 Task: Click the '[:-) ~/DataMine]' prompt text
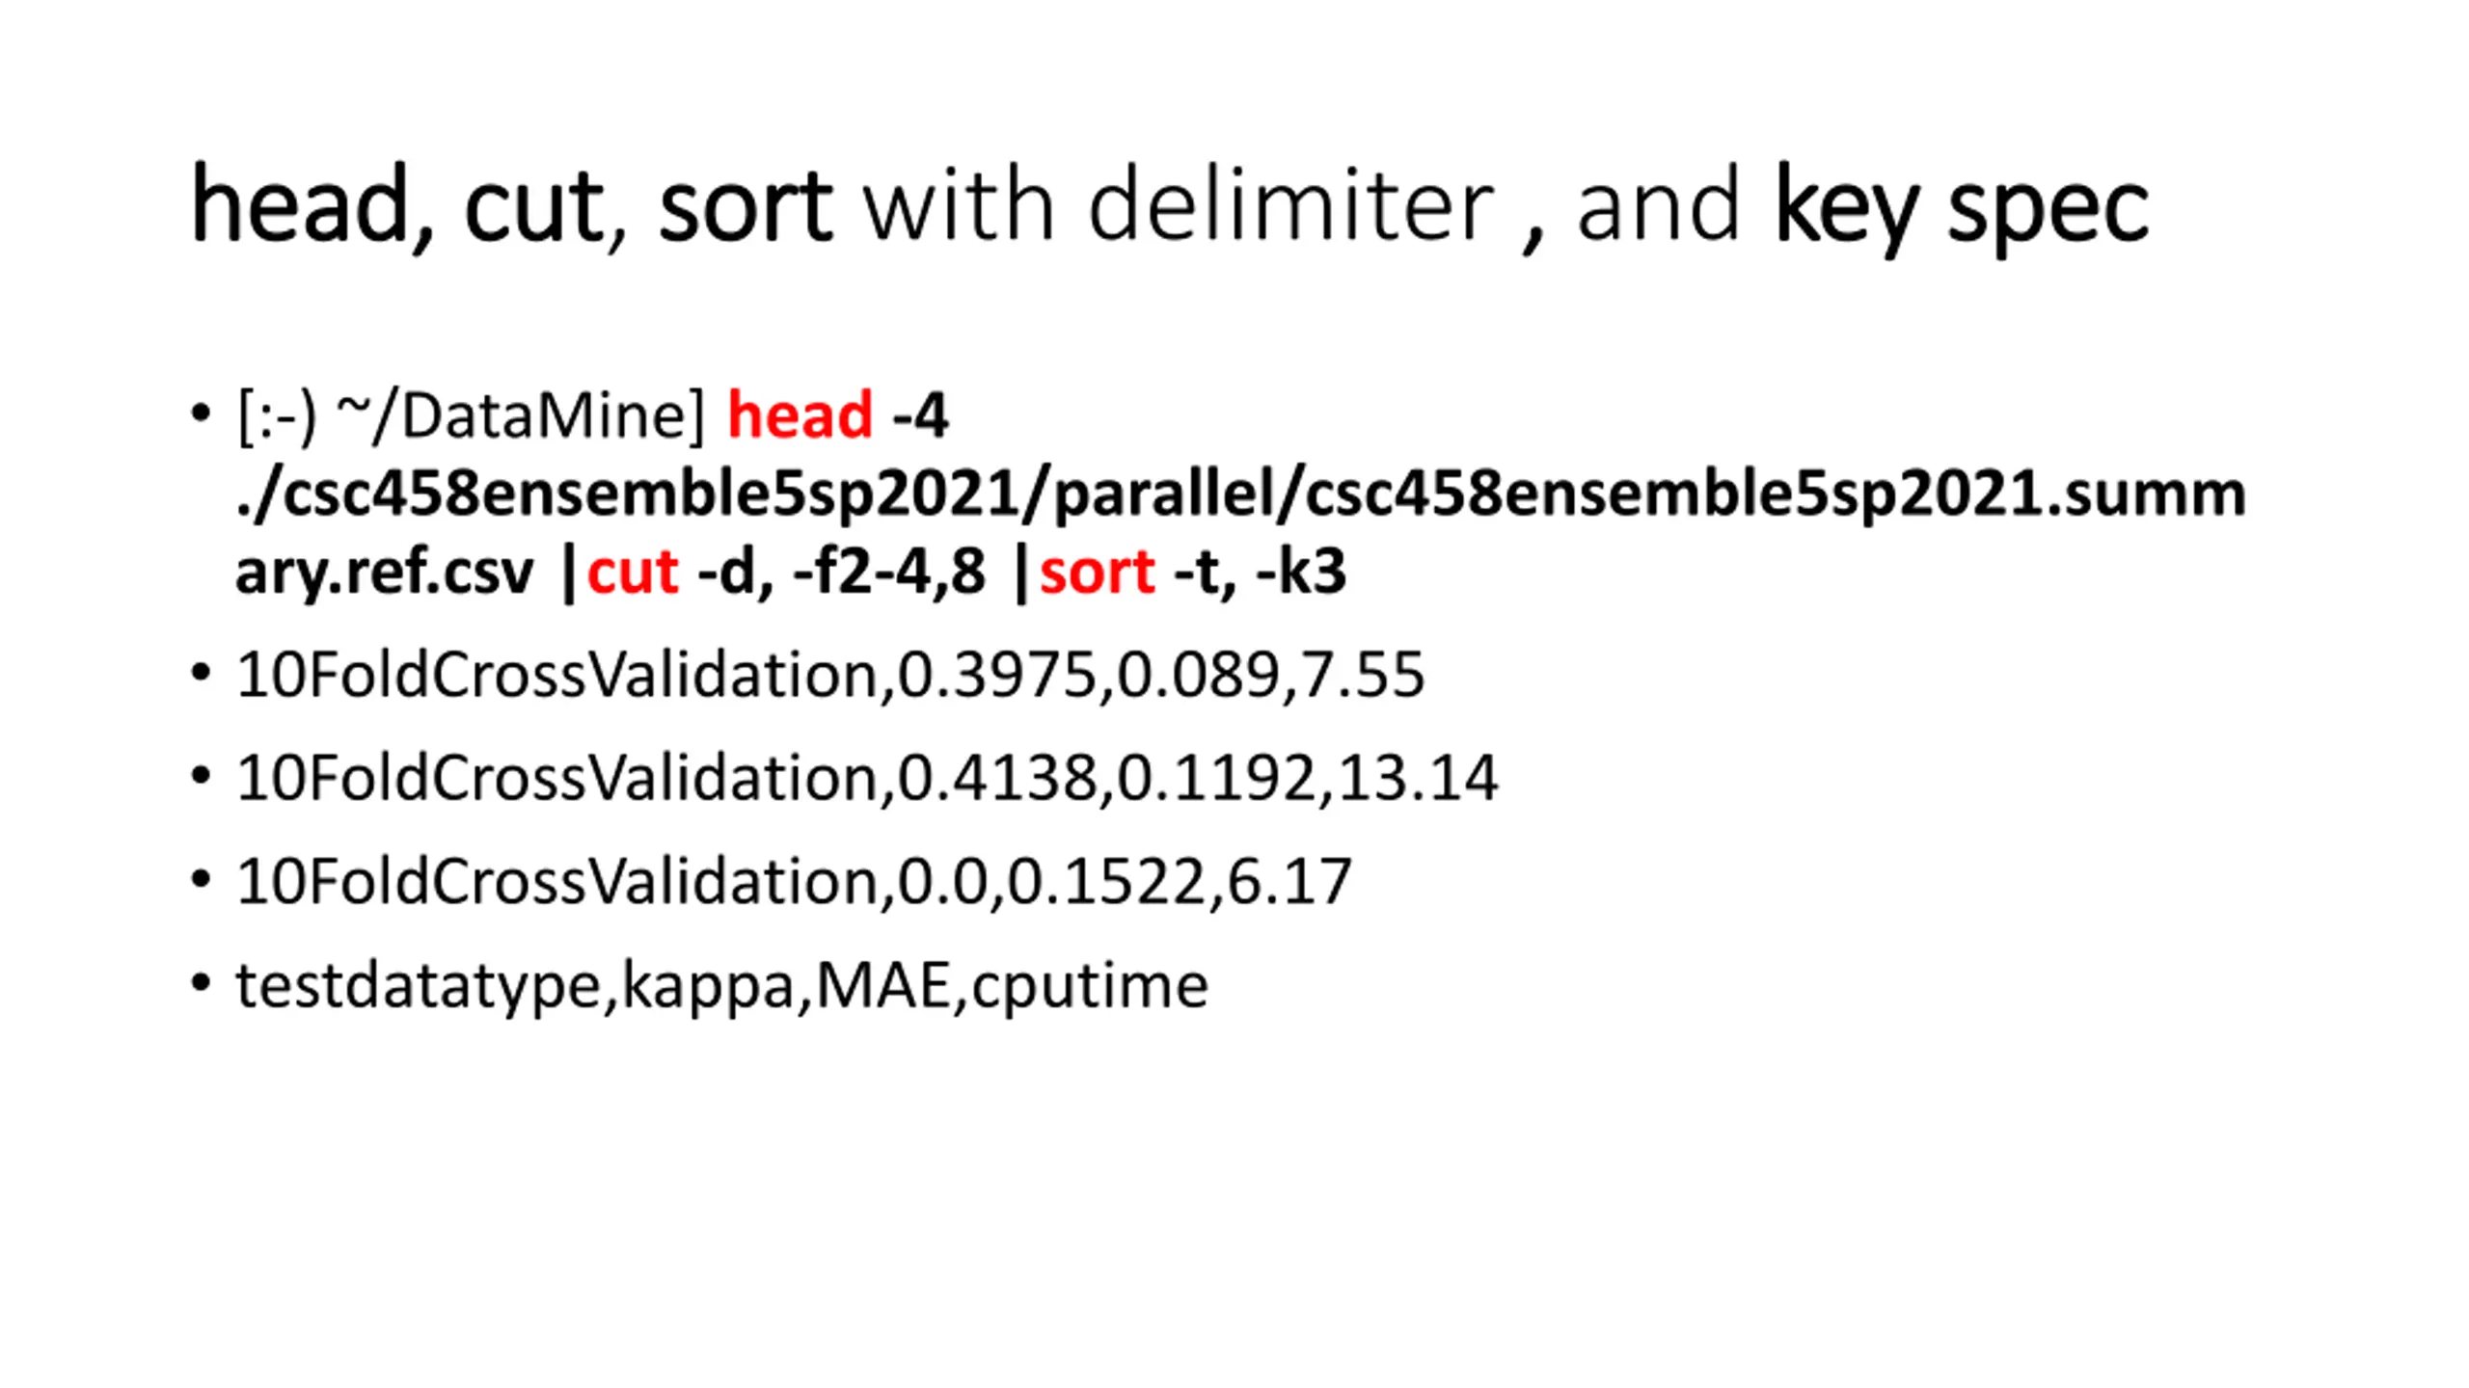click(471, 417)
